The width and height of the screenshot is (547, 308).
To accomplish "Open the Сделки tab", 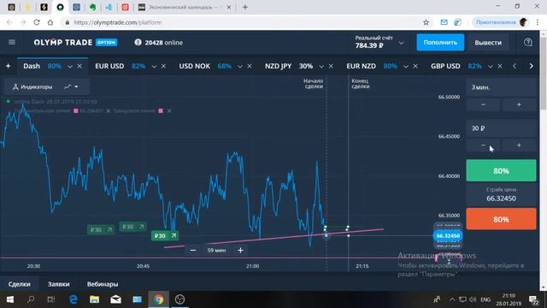I will (19, 284).
